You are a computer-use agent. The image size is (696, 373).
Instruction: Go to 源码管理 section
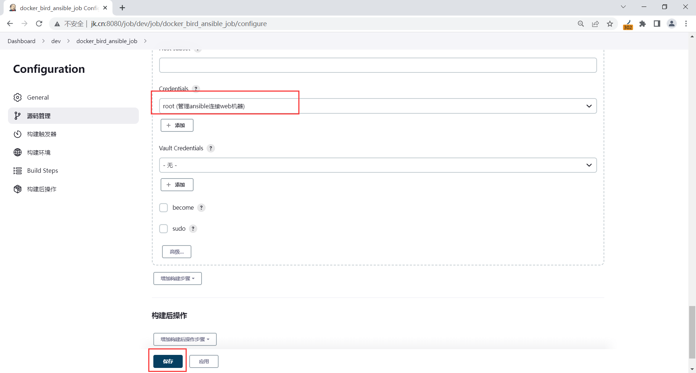73,116
